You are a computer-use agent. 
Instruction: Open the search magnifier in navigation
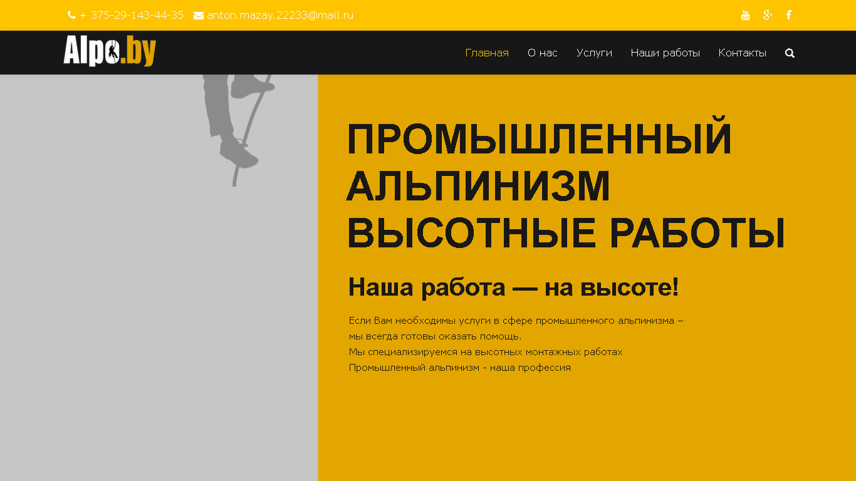pyautogui.click(x=790, y=53)
